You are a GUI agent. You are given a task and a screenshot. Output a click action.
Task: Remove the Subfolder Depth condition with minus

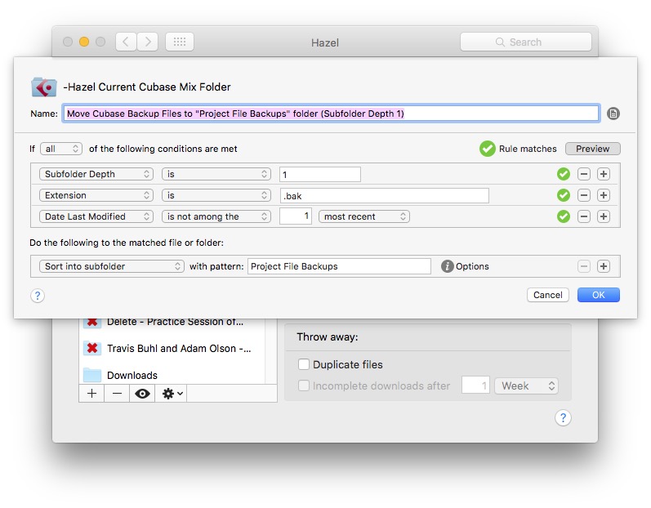pos(584,174)
